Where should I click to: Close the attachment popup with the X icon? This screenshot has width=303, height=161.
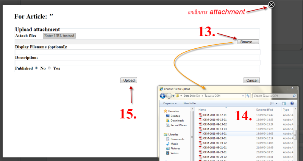coord(271,5)
